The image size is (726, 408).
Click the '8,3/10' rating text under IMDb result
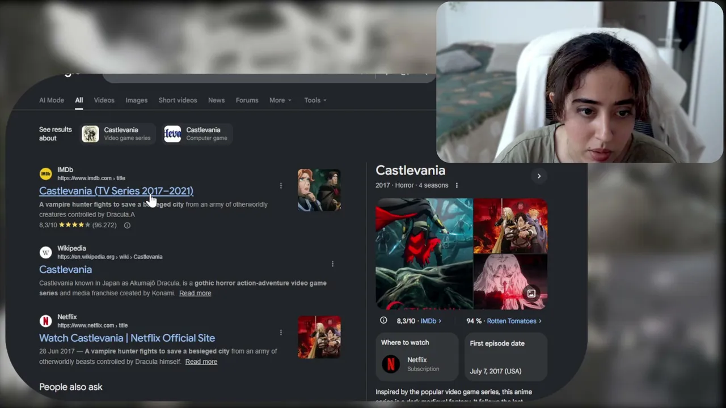pos(48,226)
